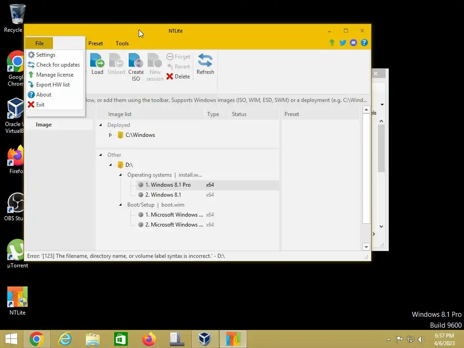Open Chrome from the taskbar
Viewport: 464px width, 348px height.
[36, 339]
